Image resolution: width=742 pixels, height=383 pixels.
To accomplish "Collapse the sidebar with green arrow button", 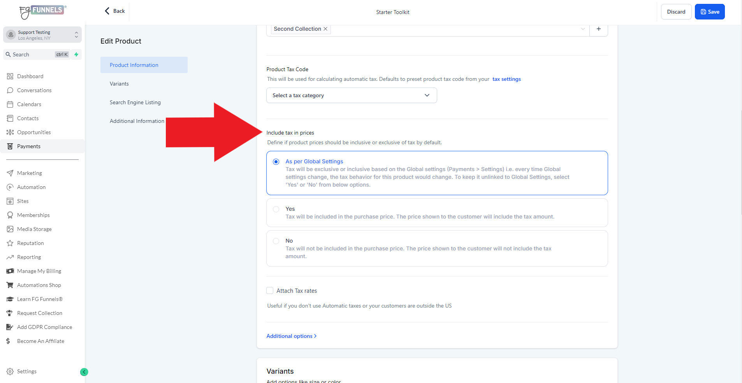I will (84, 372).
